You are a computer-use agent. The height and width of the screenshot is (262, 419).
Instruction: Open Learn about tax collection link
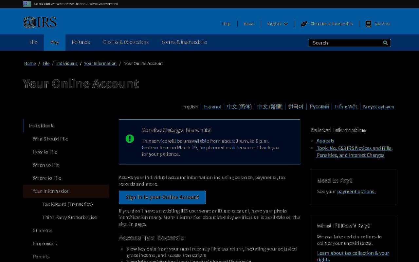click(x=353, y=256)
